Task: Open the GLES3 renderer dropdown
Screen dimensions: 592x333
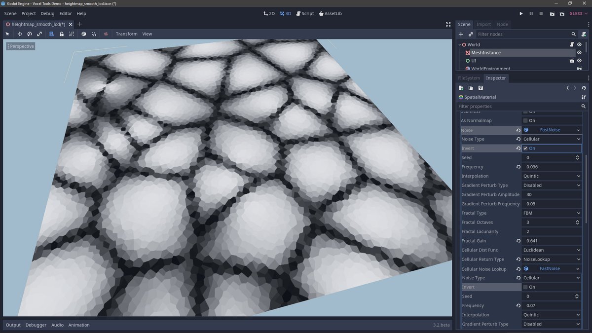Action: [579, 13]
